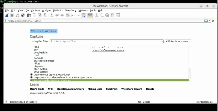Open the Telephony menu
This screenshot has width=218, height=111.
71,10
